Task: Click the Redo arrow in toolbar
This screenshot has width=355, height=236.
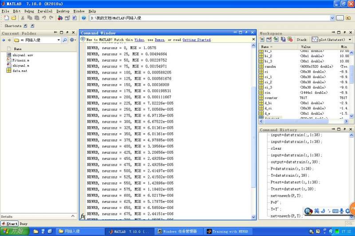Action: click(51, 18)
